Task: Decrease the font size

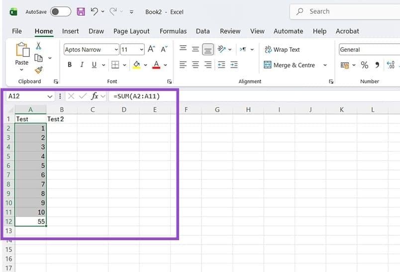Action: click(x=164, y=49)
